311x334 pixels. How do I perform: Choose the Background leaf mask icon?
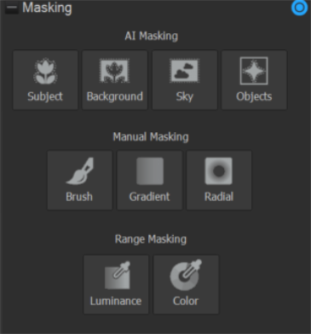(114, 71)
